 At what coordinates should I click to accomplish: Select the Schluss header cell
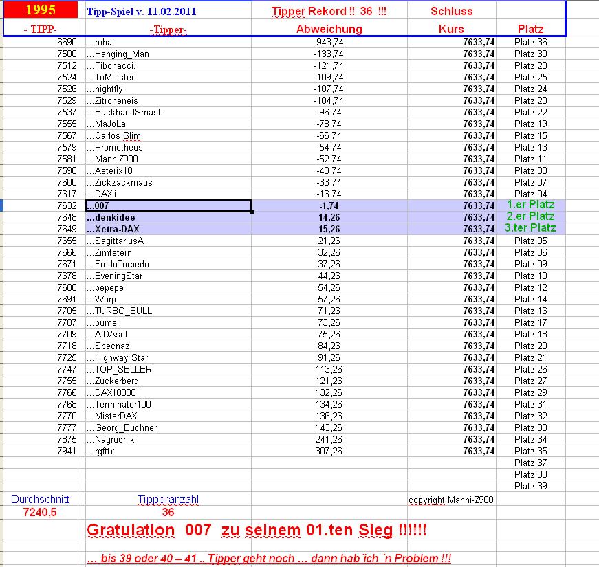[452, 11]
